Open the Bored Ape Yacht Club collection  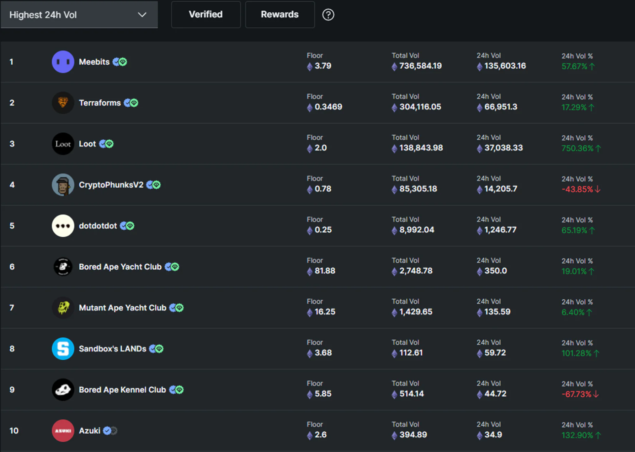120,267
